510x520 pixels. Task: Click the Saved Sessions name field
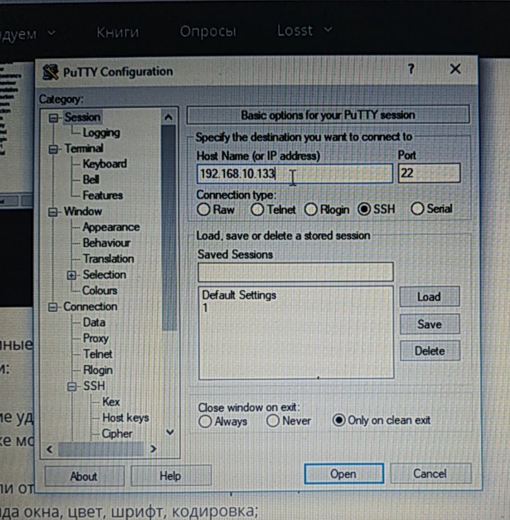click(x=296, y=272)
